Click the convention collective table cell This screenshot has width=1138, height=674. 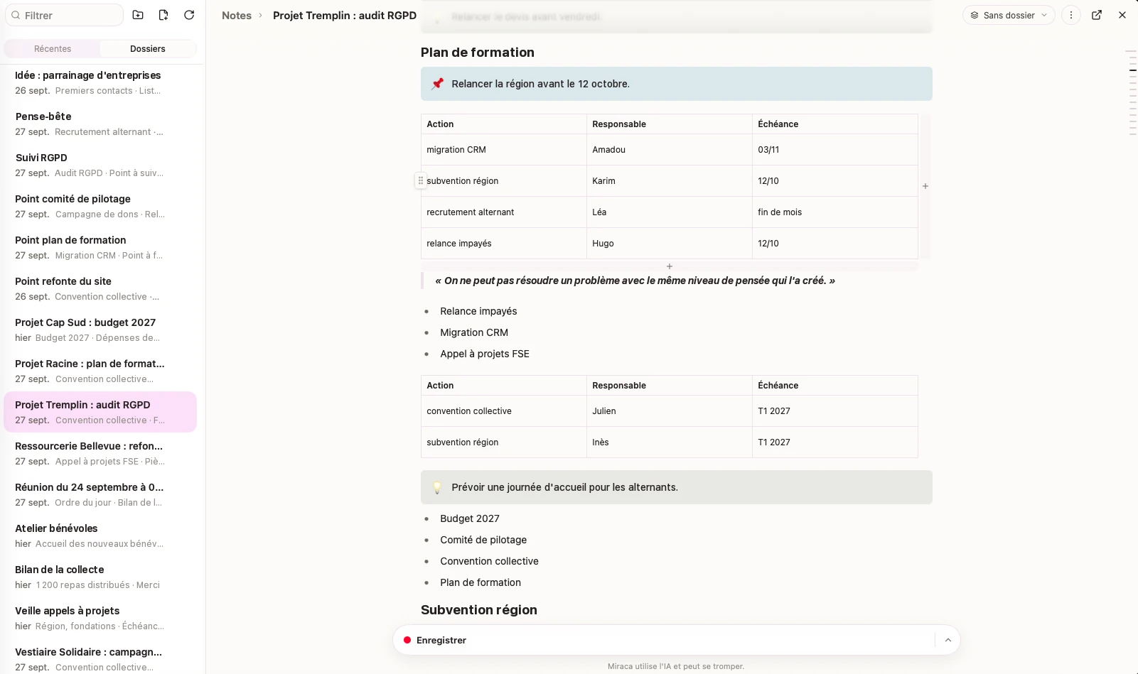pos(504,411)
